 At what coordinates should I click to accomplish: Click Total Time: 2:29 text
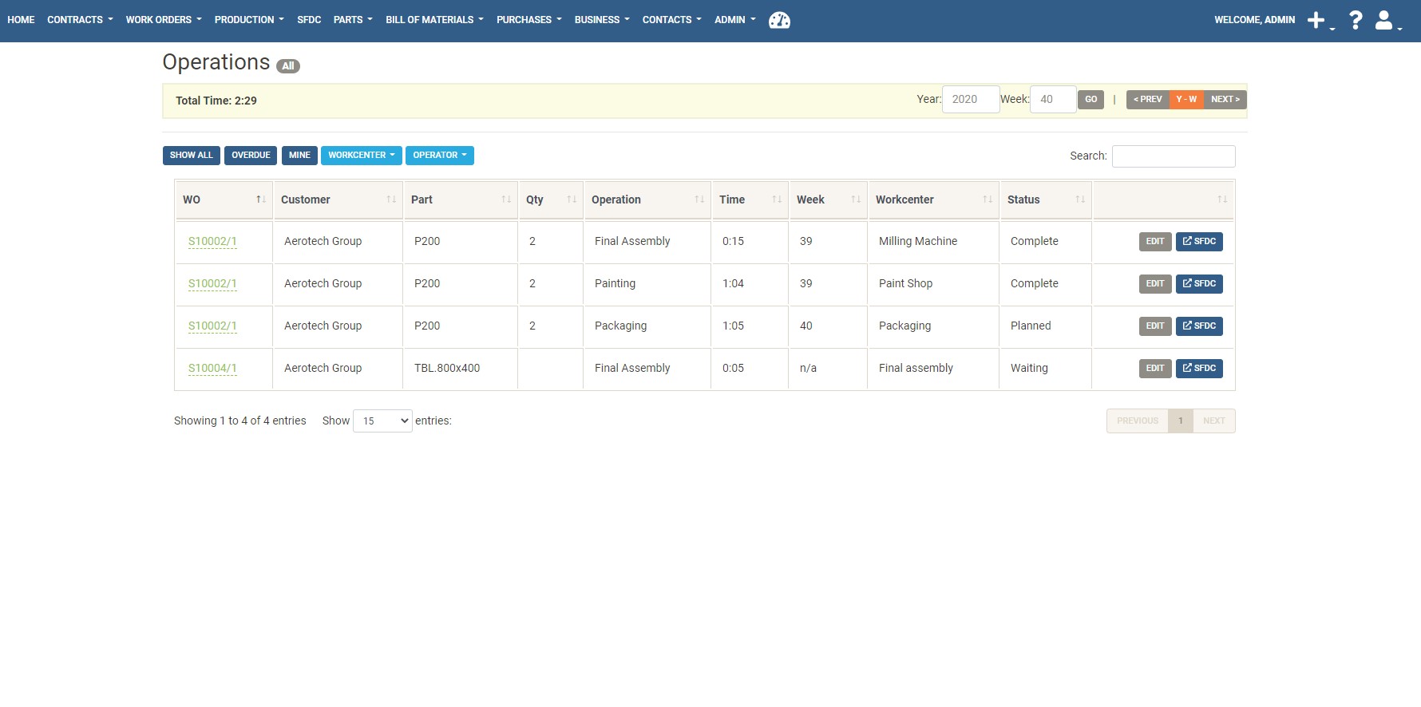point(216,101)
